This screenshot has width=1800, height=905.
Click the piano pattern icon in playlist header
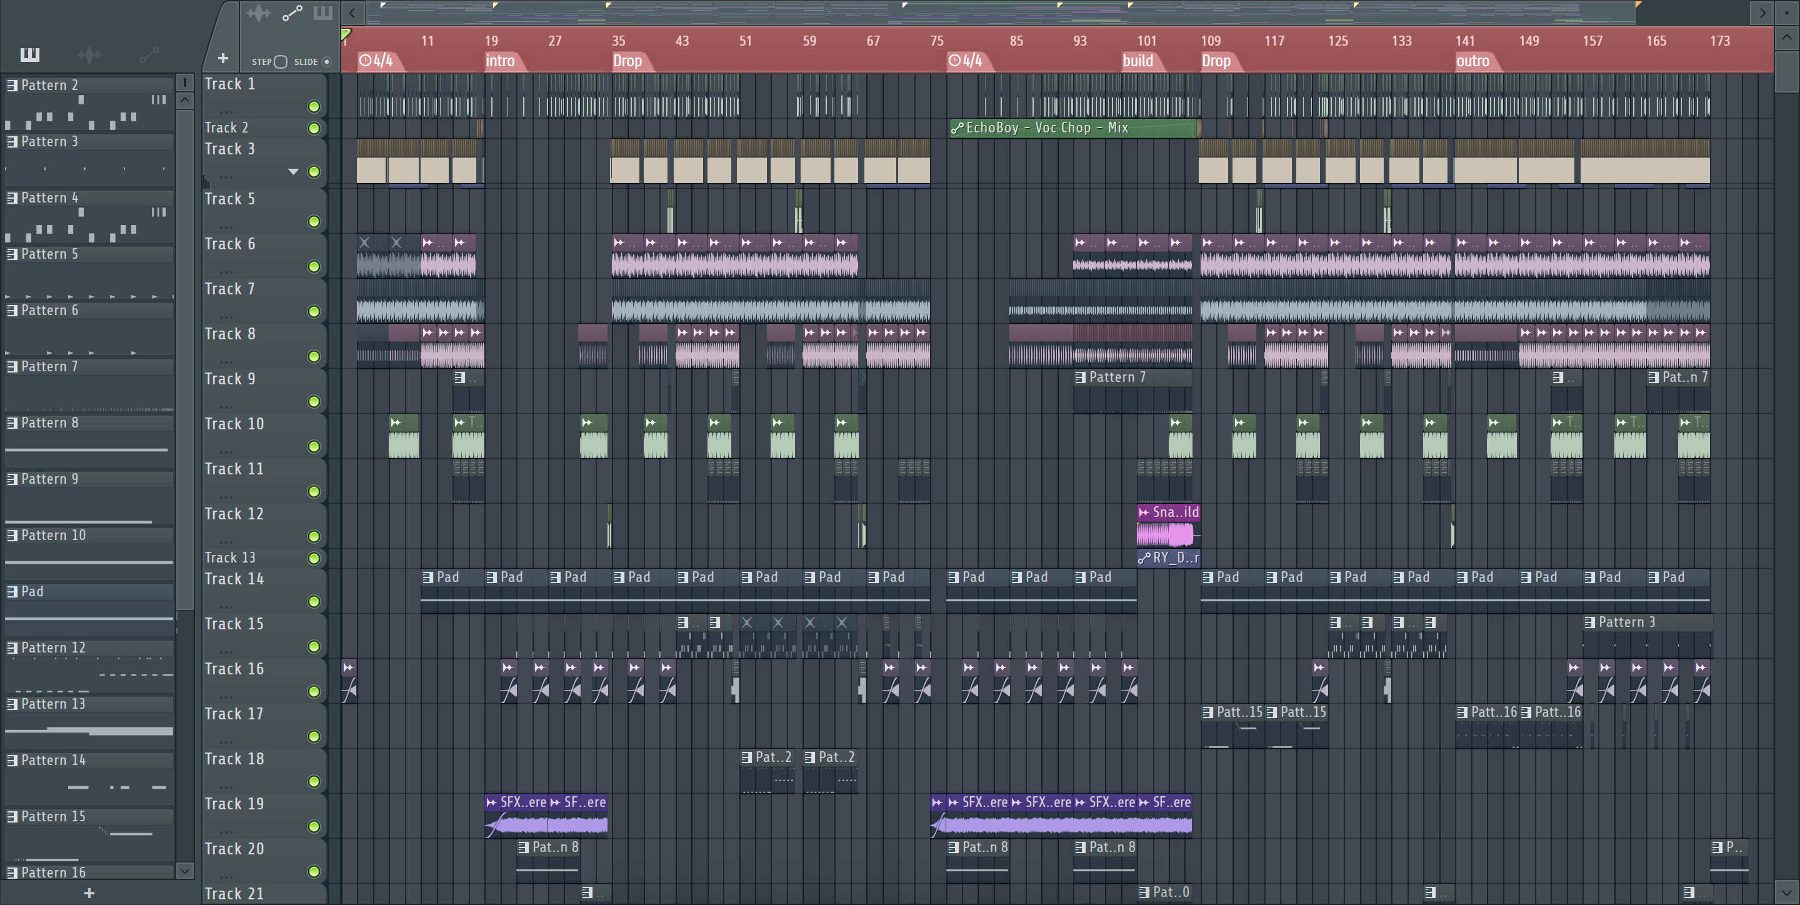coord(323,12)
